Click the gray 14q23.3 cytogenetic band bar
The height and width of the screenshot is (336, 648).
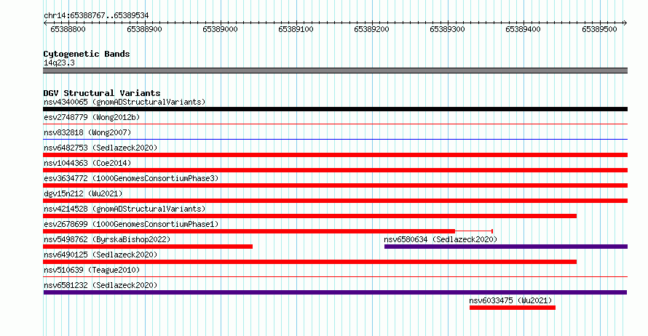(335, 71)
